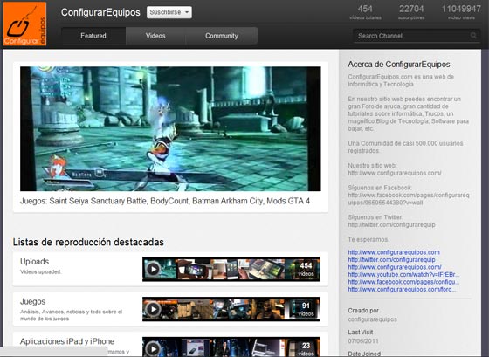Play the Uploads playlist via play icon

point(153,269)
